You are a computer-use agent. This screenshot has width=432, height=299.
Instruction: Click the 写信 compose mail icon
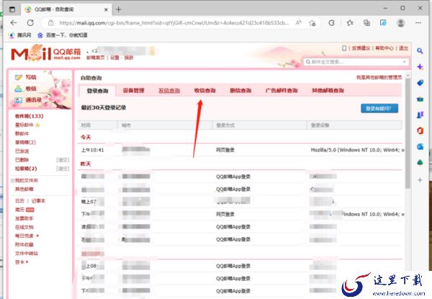(x=19, y=77)
